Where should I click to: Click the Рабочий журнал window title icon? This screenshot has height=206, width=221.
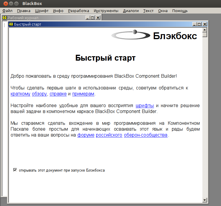click(4, 18)
